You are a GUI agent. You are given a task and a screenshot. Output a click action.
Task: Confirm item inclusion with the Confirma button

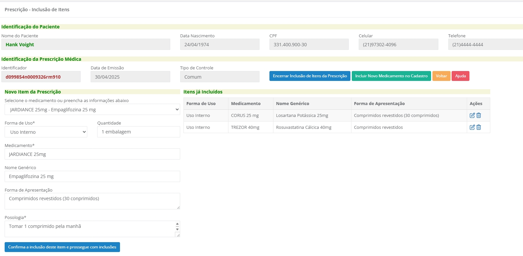click(x=62, y=247)
